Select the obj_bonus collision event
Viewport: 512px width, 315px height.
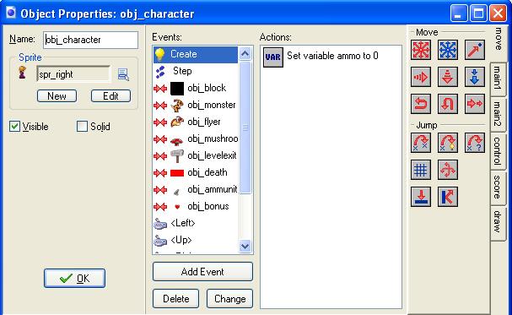pos(196,207)
